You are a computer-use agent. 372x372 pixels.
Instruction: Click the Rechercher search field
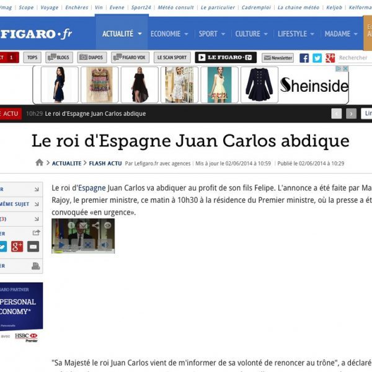pyautogui.click(x=353, y=58)
